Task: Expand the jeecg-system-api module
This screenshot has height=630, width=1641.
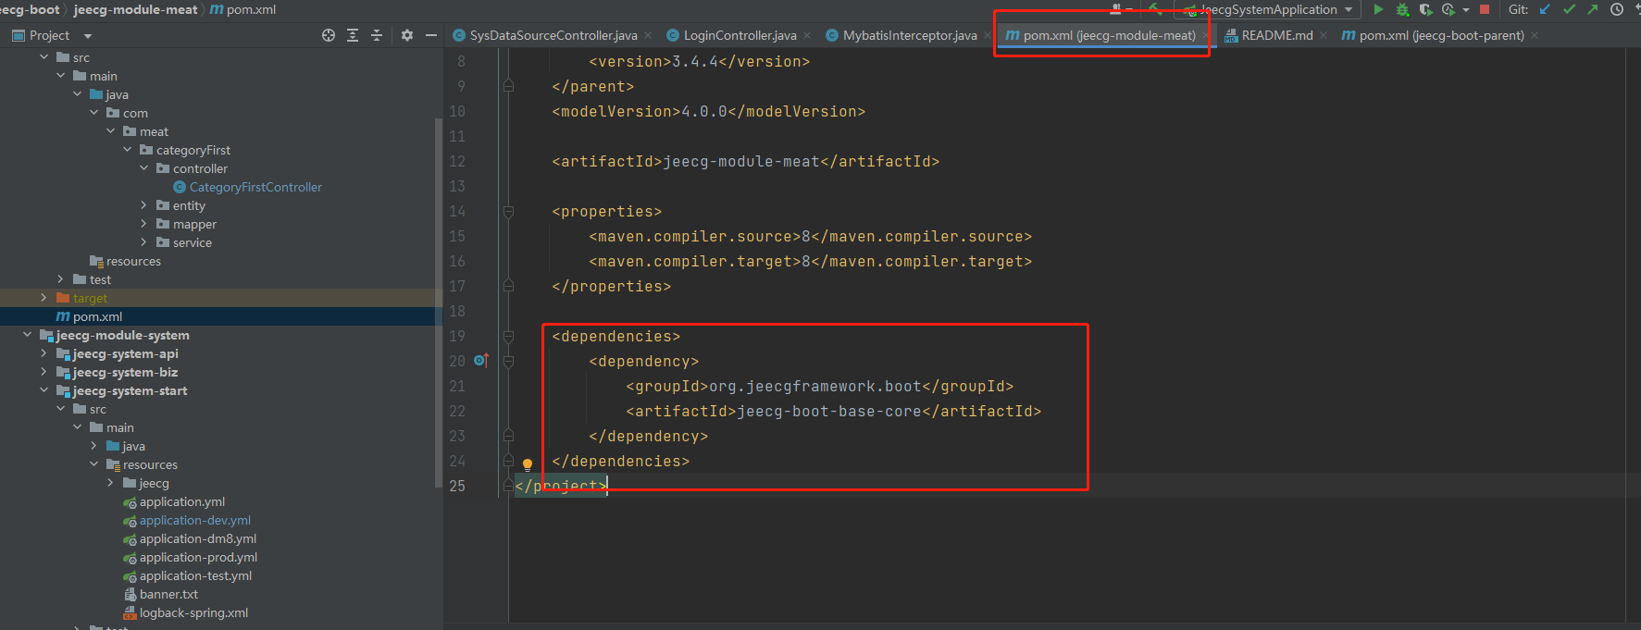Action: [x=44, y=353]
